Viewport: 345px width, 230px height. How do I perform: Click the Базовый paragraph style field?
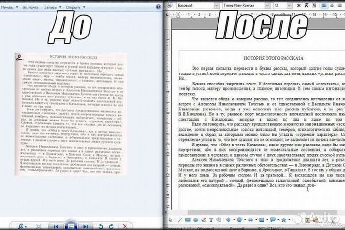195,5
